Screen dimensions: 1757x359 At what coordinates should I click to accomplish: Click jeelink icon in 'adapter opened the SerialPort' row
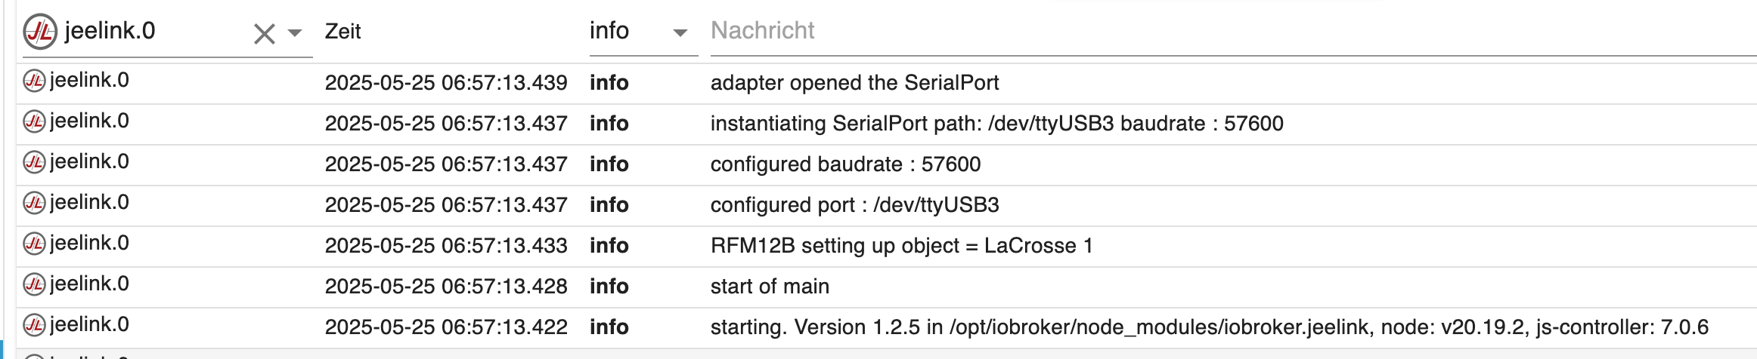(35, 81)
